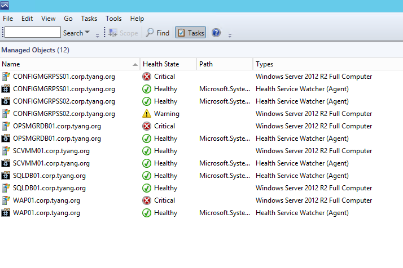Sort by the Name column header

[70, 64]
